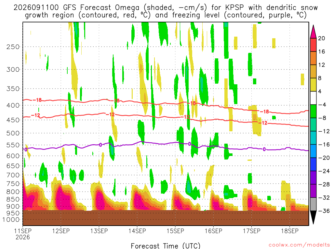Click the 250 pressure level label
Viewport: 333px width, 249px height.
click(x=13, y=47)
